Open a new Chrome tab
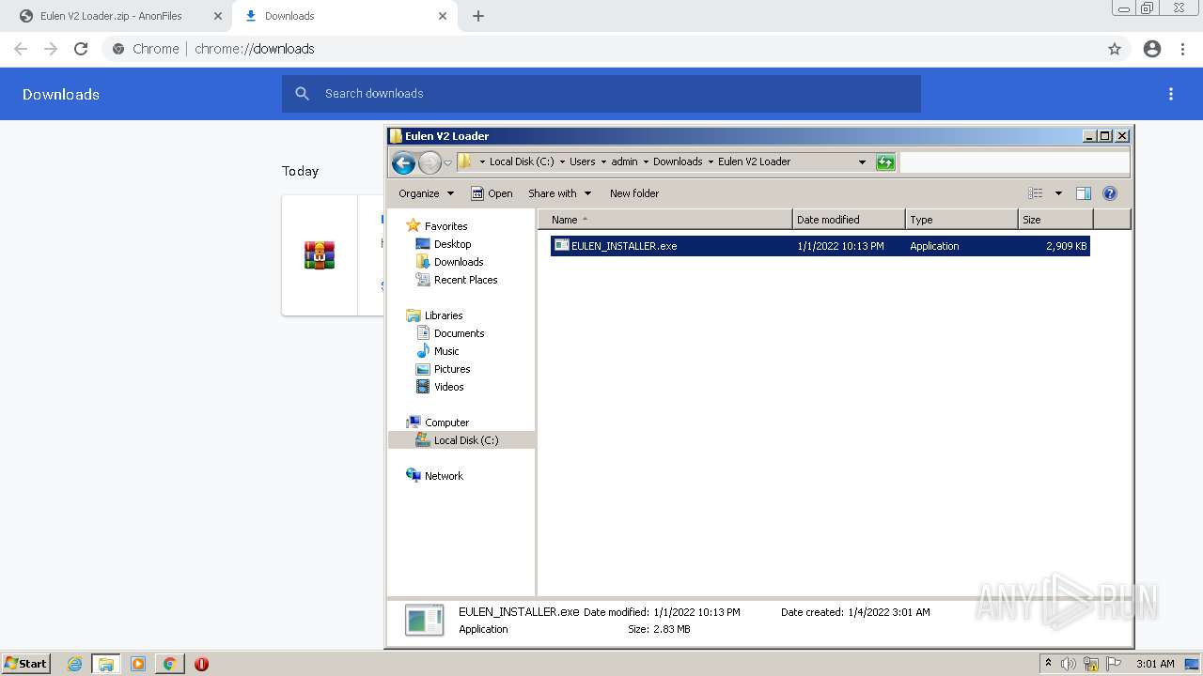 (478, 16)
